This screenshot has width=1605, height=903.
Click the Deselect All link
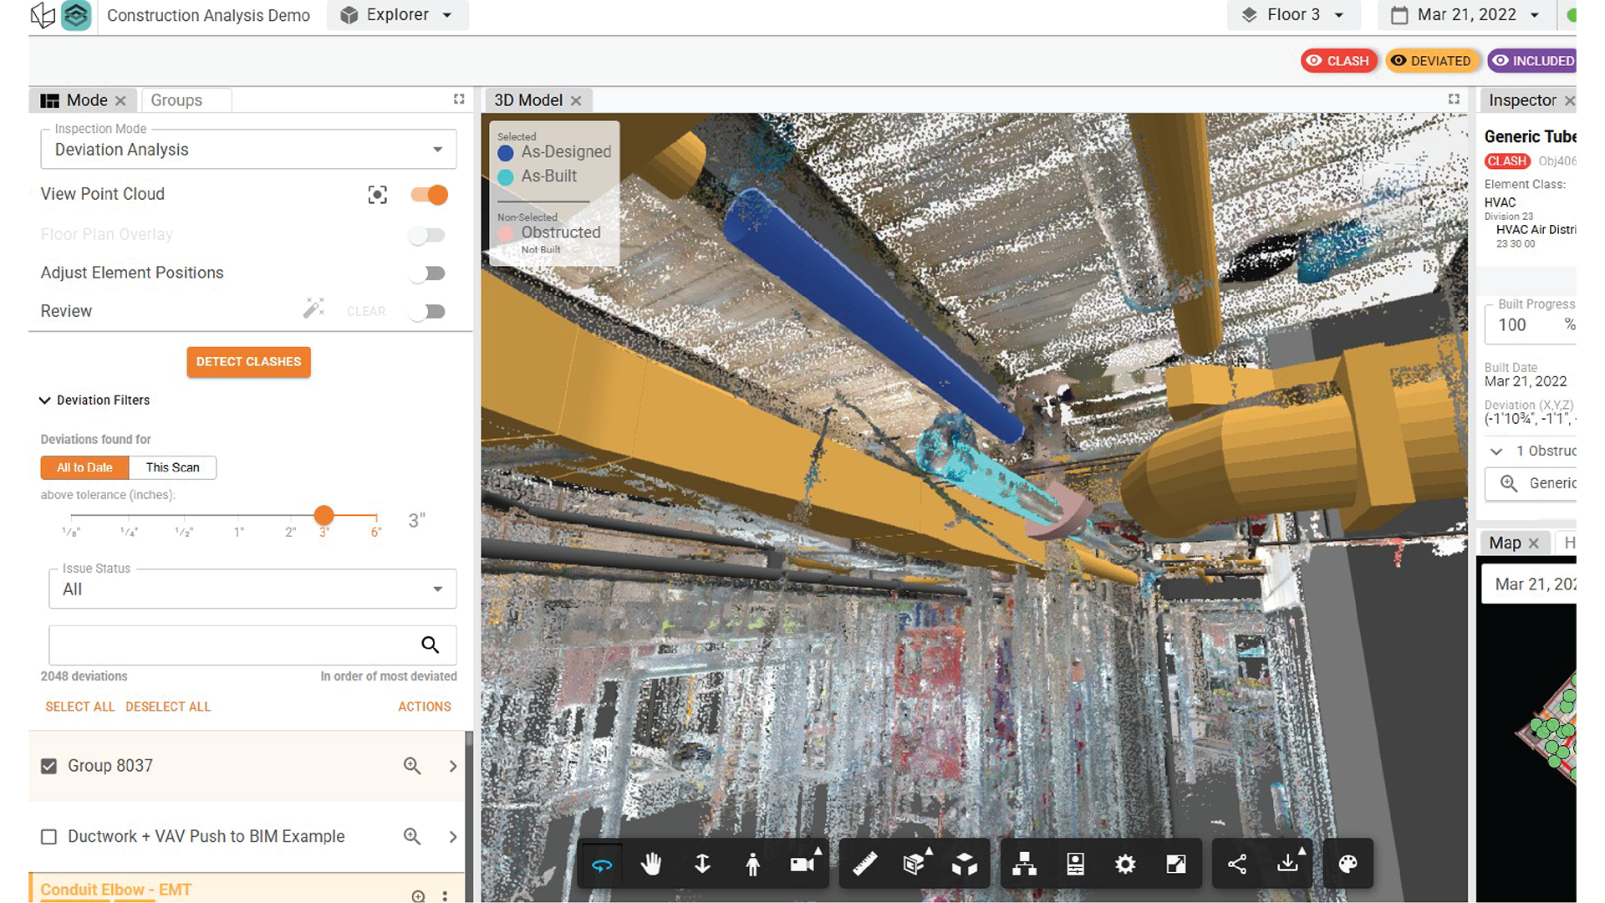tap(168, 707)
